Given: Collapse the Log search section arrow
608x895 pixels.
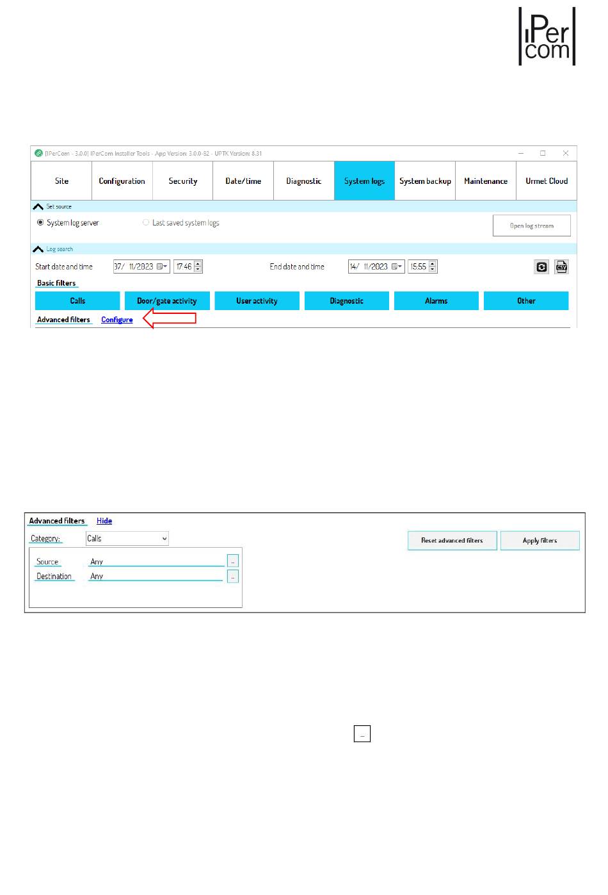Looking at the screenshot, I should click(x=38, y=249).
